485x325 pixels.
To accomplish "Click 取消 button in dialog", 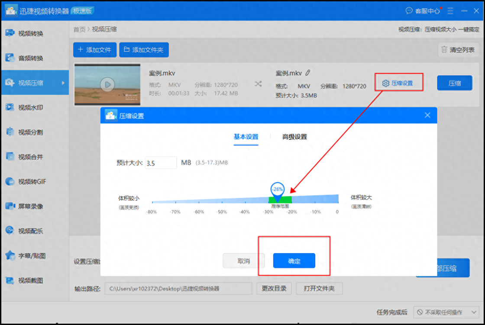I will pos(244,261).
